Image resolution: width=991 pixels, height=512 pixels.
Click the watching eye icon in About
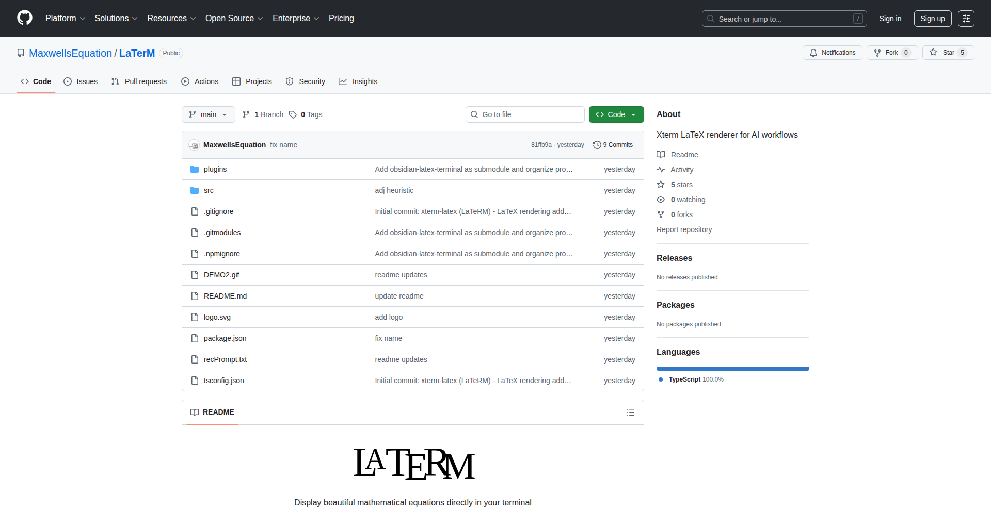click(x=661, y=200)
